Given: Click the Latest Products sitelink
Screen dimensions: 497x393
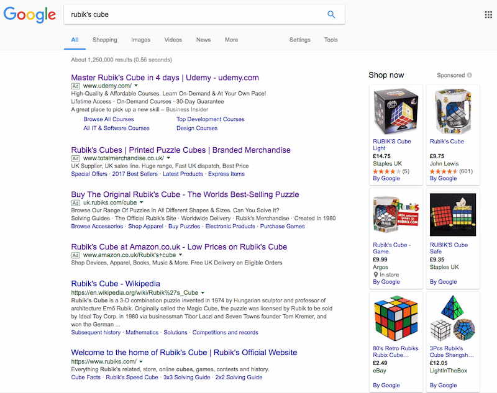Looking at the screenshot, I should 183,174.
